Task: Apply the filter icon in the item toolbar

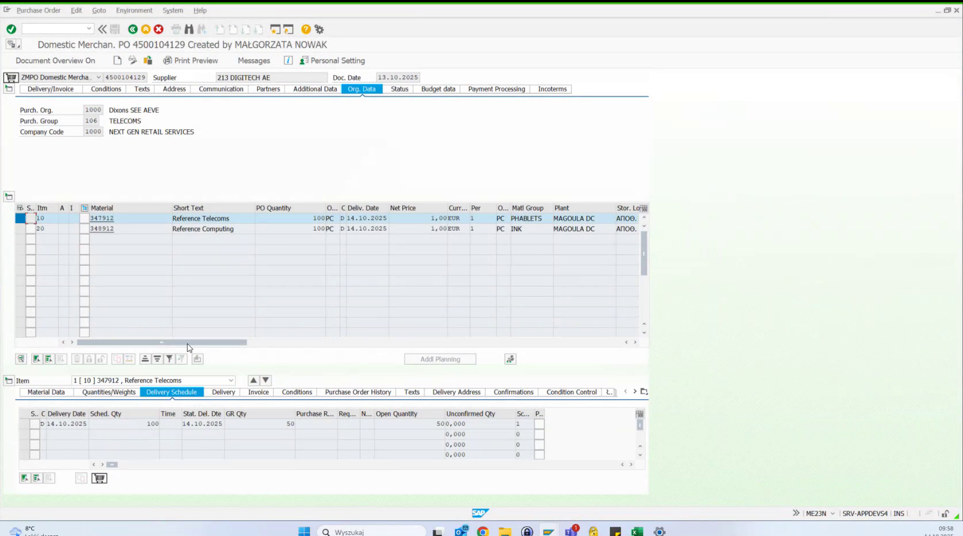Action: (x=169, y=358)
